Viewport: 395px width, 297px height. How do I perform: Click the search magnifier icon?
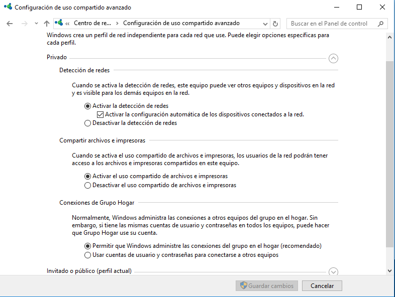381,24
